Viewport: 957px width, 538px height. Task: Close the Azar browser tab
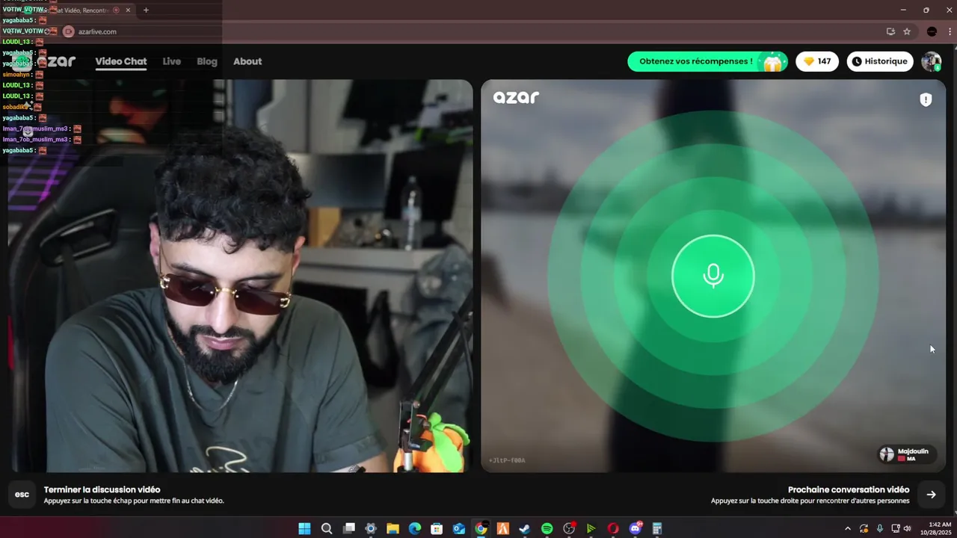[129, 10]
